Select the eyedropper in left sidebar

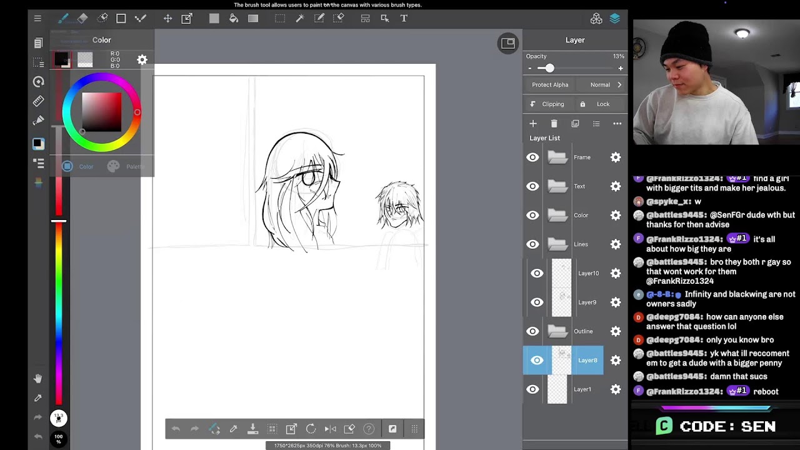pos(38,397)
